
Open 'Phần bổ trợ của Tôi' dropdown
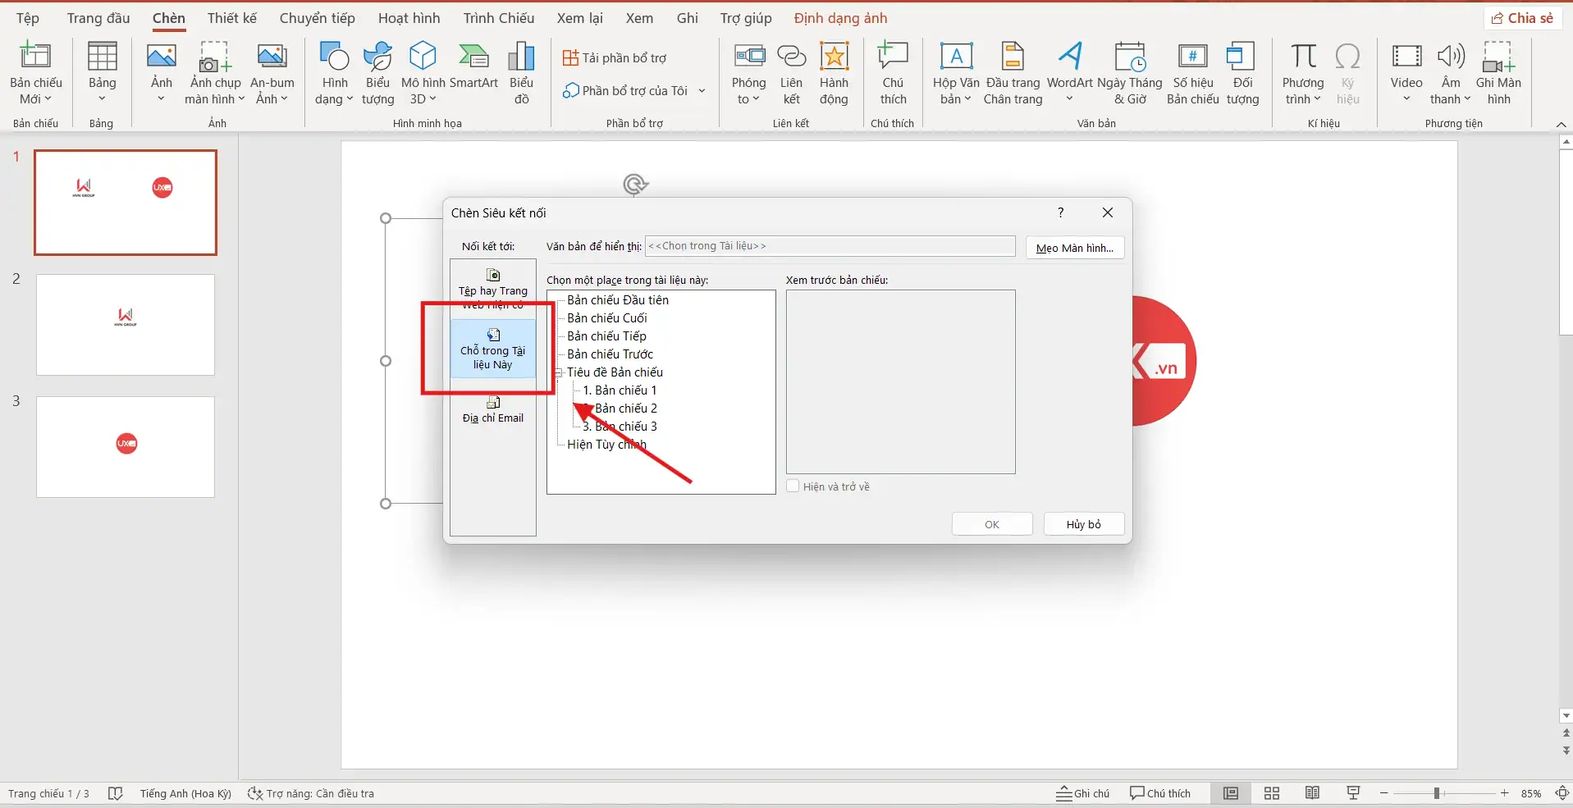coord(702,90)
